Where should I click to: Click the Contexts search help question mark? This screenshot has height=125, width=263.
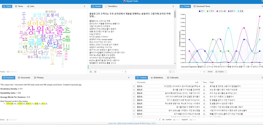click(x=160, y=120)
